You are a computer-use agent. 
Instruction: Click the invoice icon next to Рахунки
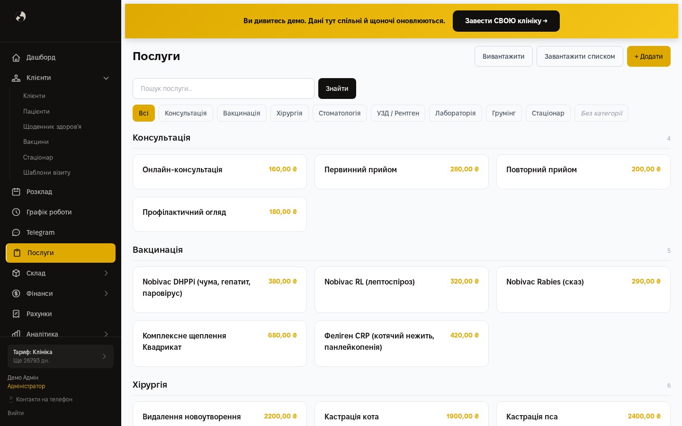[16, 314]
